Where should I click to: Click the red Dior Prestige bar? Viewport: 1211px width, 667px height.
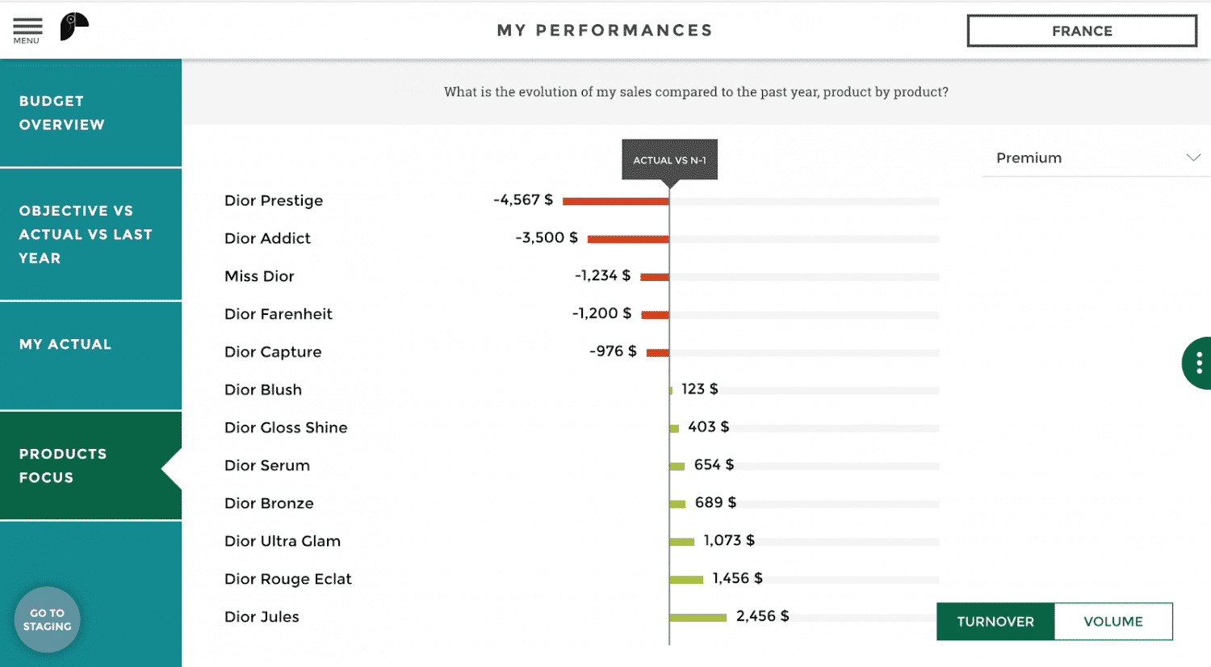click(615, 201)
